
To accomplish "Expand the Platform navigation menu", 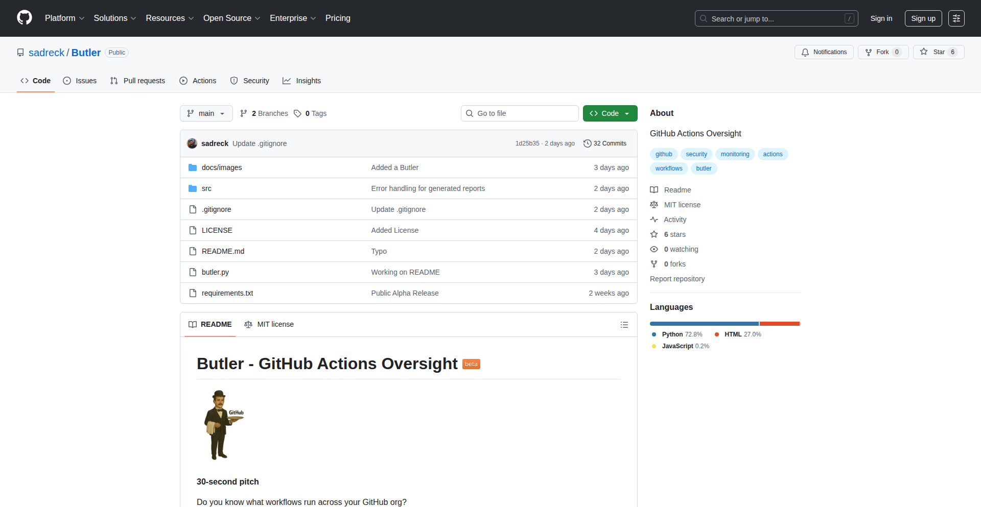I will tap(64, 18).
